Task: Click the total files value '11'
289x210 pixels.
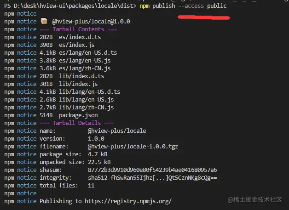Action: coord(91,186)
